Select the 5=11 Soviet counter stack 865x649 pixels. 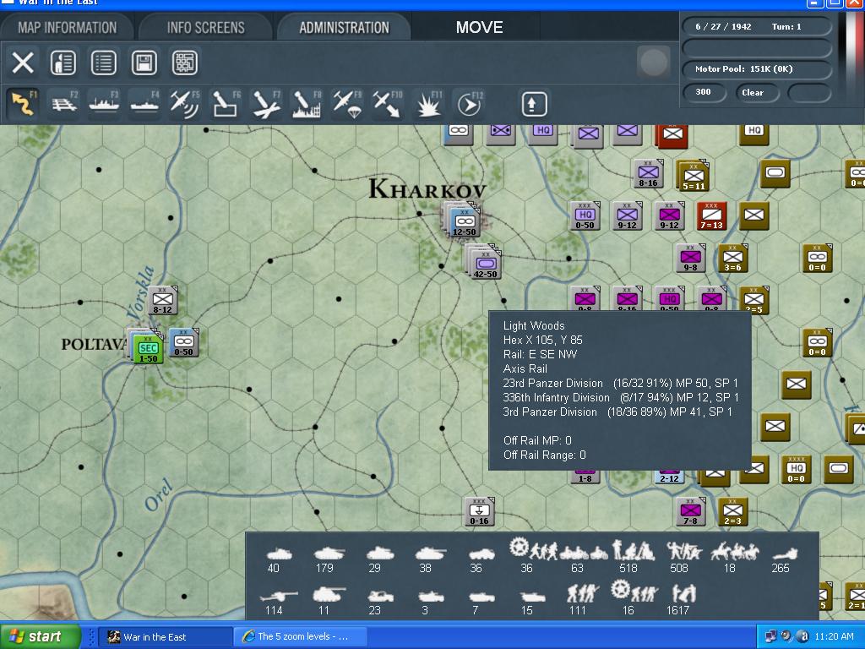(694, 177)
